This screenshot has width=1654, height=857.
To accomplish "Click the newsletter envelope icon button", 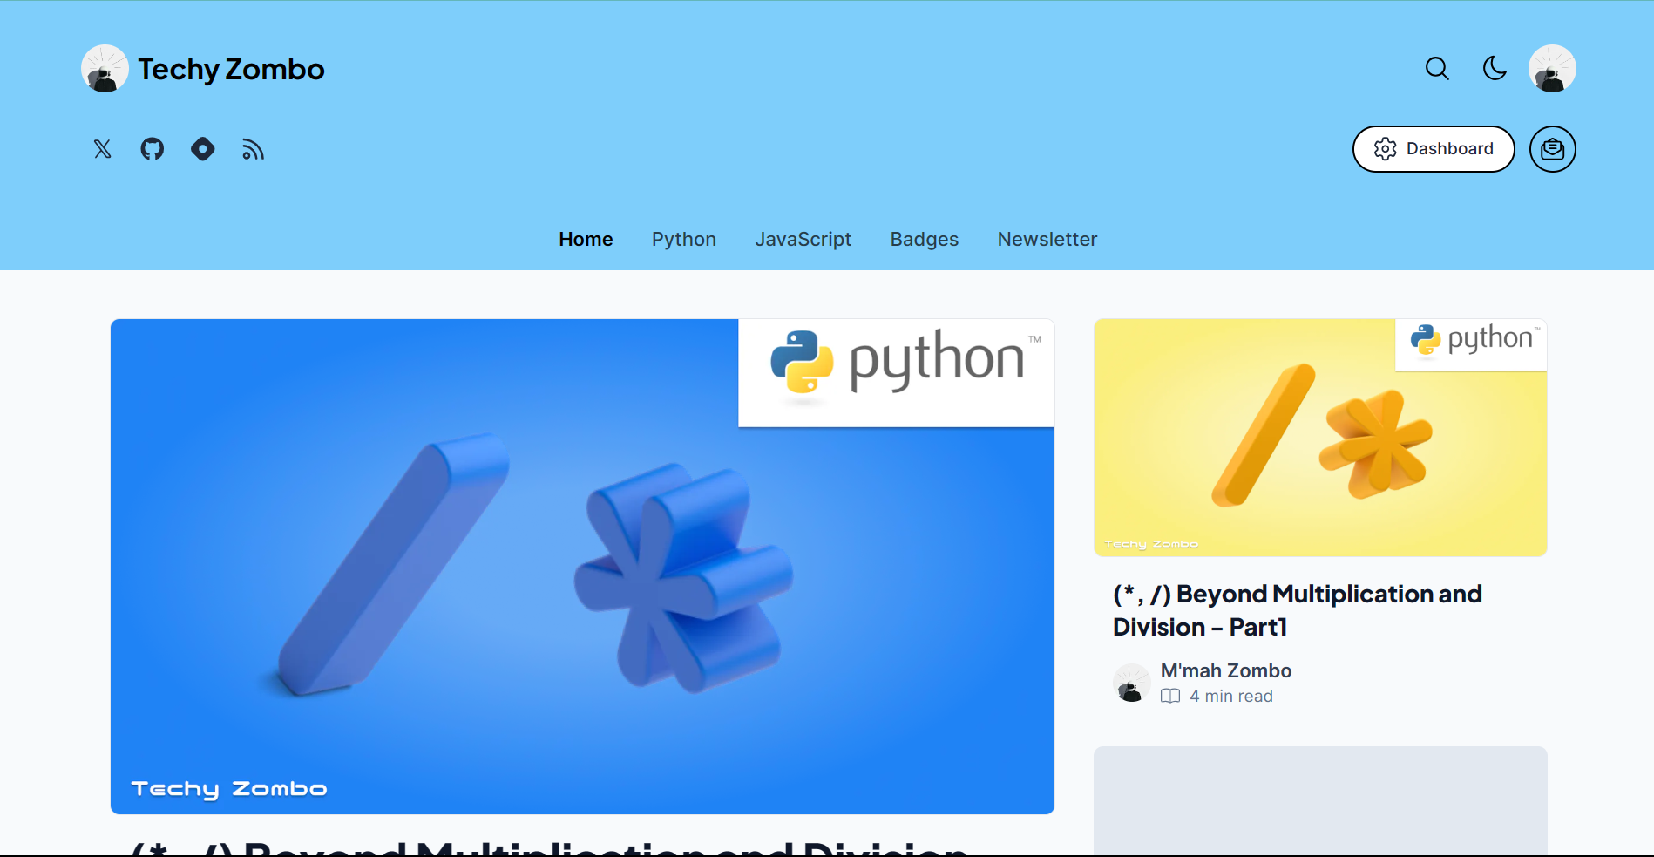I will (1552, 149).
